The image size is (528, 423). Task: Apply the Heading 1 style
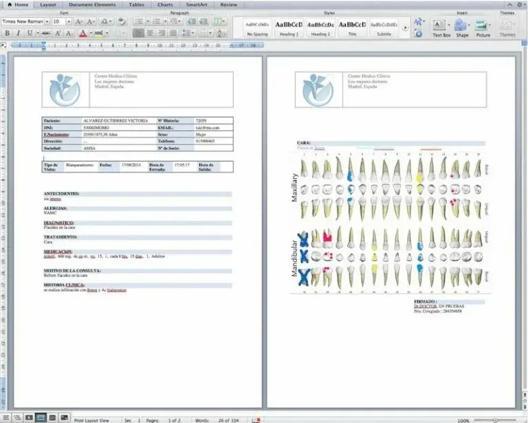click(x=289, y=28)
